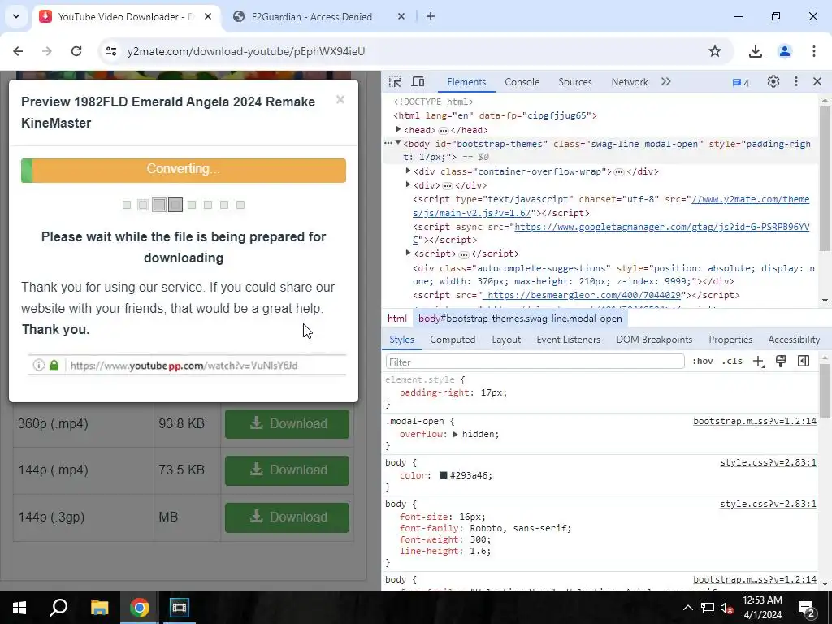Open the main-v2.js script source link
Viewport: 832px width, 624px height.
tap(611, 206)
